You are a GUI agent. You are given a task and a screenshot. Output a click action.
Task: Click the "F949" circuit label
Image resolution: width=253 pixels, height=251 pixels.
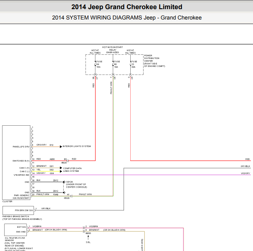tap(56, 195)
